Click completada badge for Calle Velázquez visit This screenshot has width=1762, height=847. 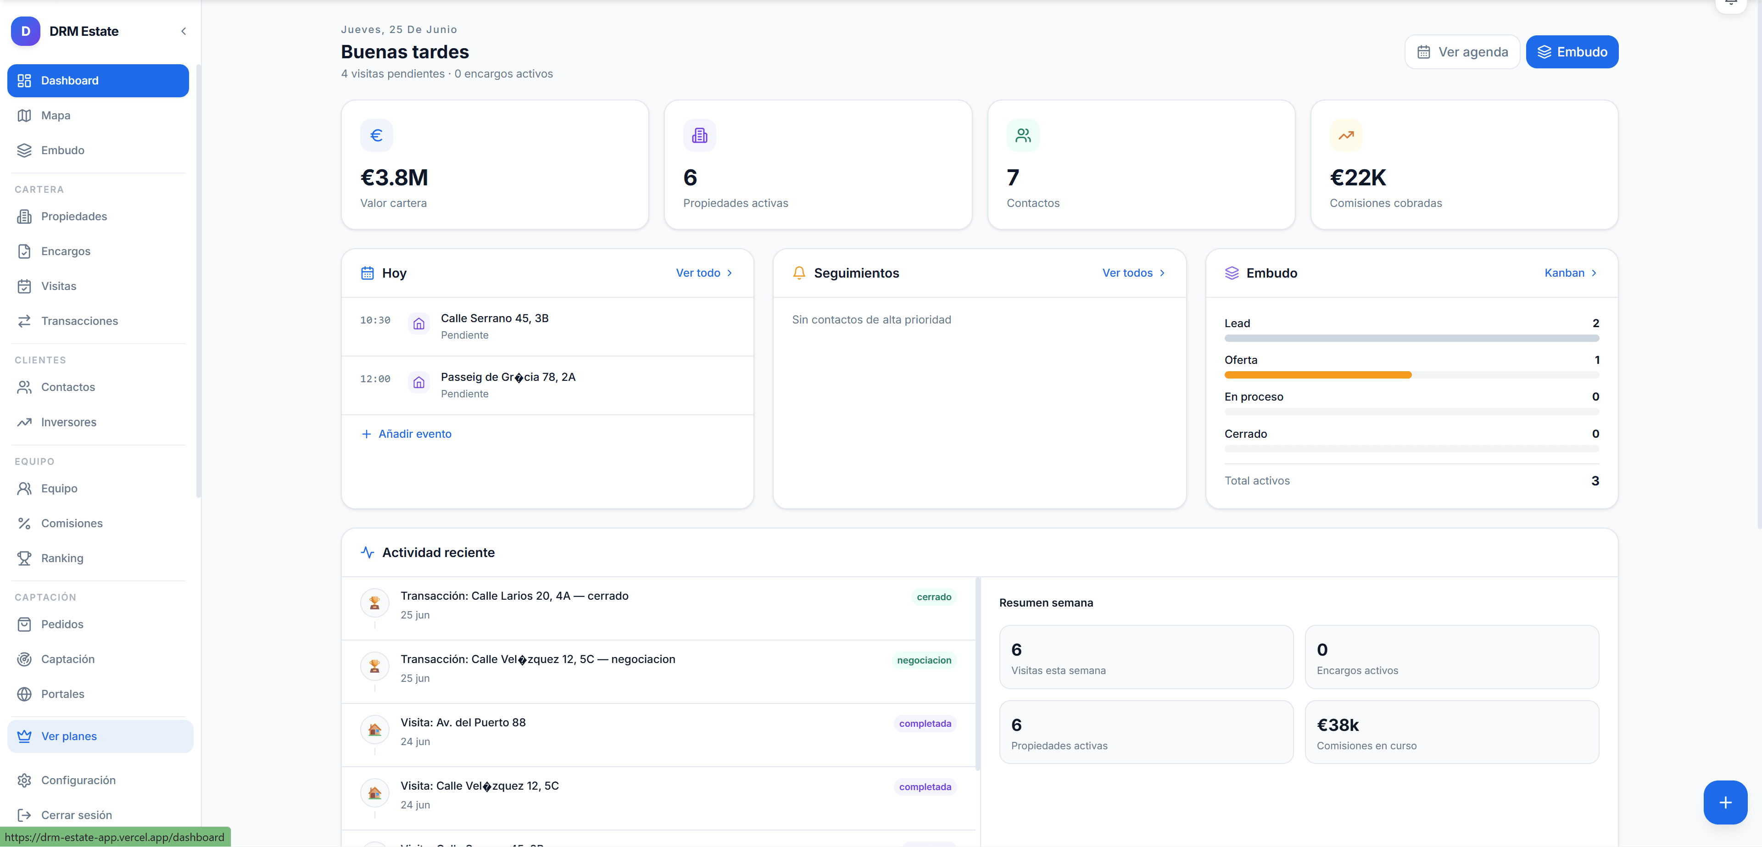(925, 787)
